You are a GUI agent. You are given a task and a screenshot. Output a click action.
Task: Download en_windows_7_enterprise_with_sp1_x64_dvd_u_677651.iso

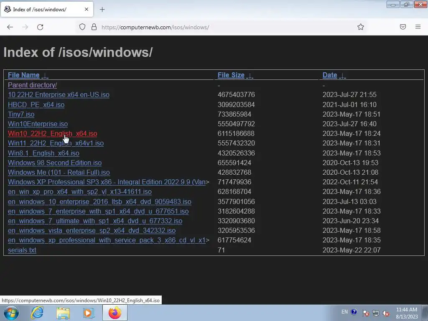(98, 211)
